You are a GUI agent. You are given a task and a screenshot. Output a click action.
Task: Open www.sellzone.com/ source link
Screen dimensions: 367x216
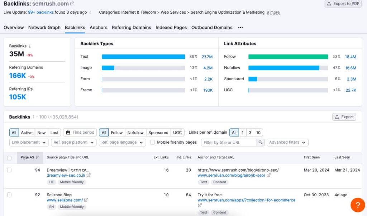tap(65, 200)
